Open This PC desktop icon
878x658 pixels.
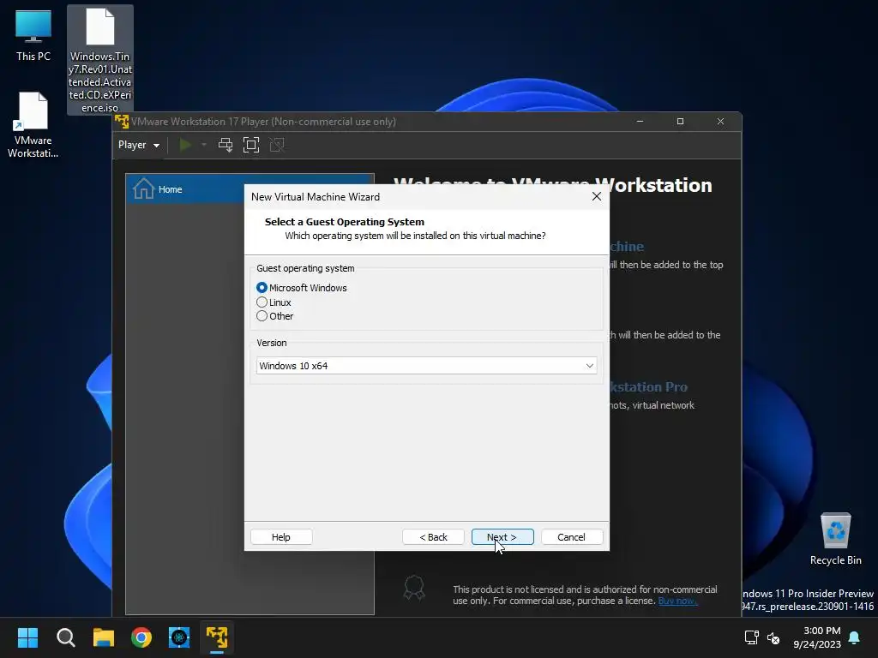coord(33,36)
